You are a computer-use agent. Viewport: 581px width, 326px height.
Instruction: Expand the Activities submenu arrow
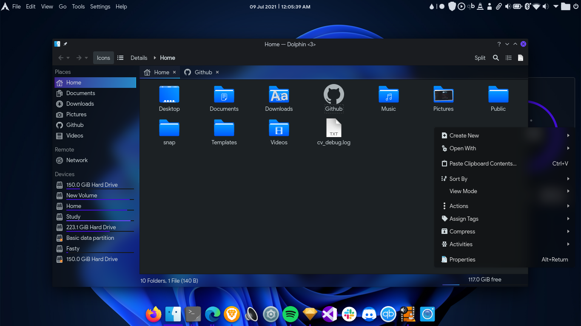568,244
